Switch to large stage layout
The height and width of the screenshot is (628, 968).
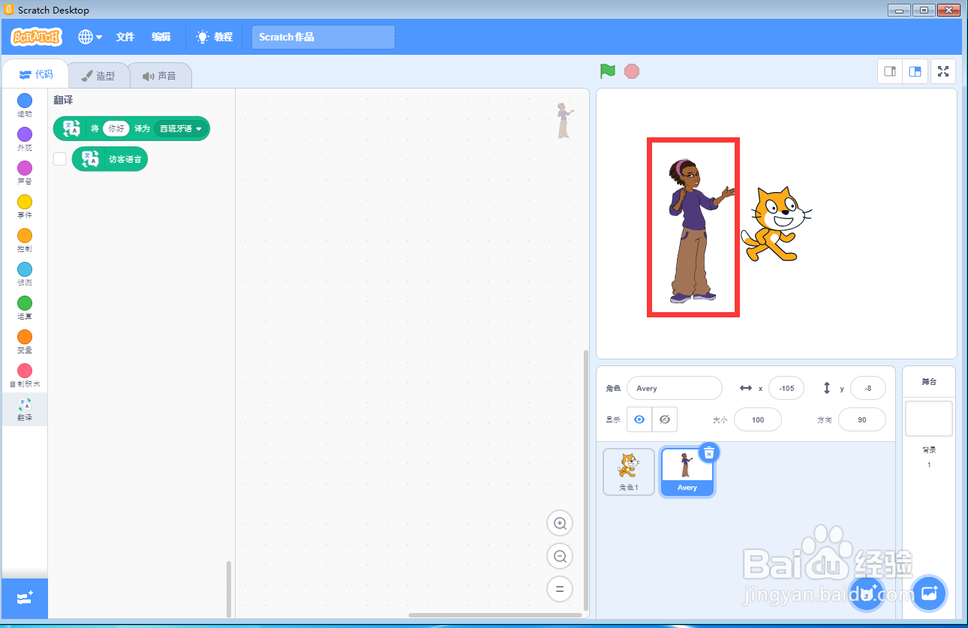coord(915,71)
